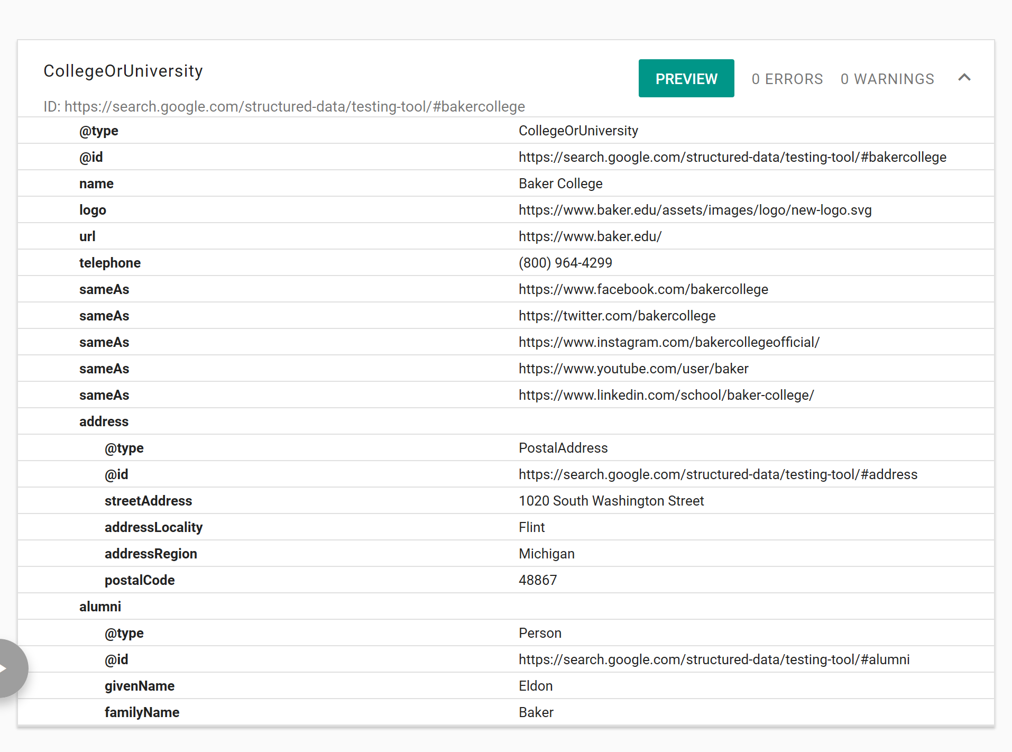Image resolution: width=1012 pixels, height=752 pixels.
Task: Click the postalCode property label
Action: click(x=140, y=580)
